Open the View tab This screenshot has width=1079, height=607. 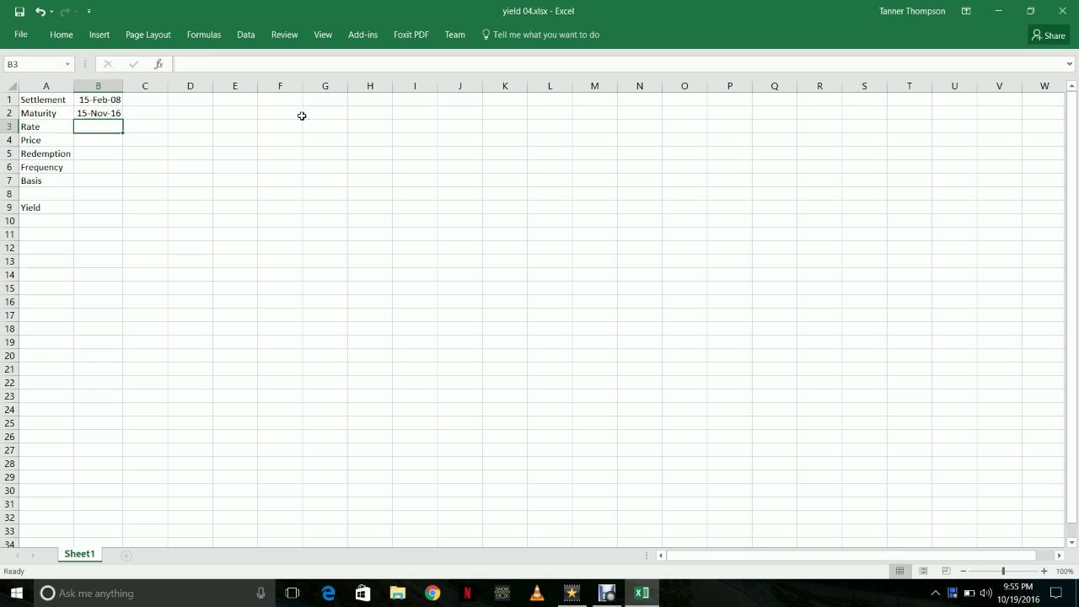[x=323, y=35]
